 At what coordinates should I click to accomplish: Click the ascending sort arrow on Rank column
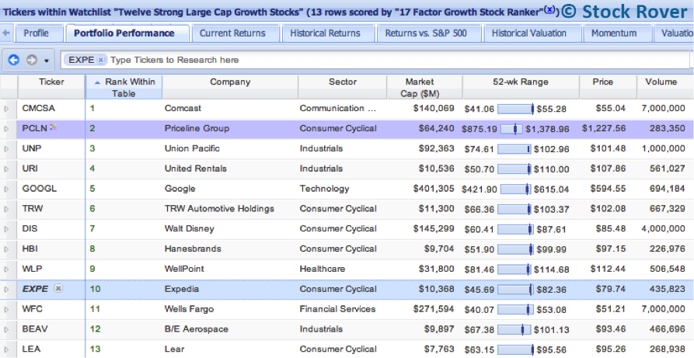coord(98,82)
